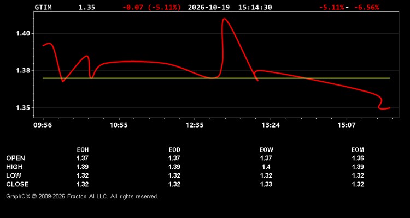Click the -5.11% value preceding -6.56%
Viewport: 410px width, 218px height.
tap(332, 7)
